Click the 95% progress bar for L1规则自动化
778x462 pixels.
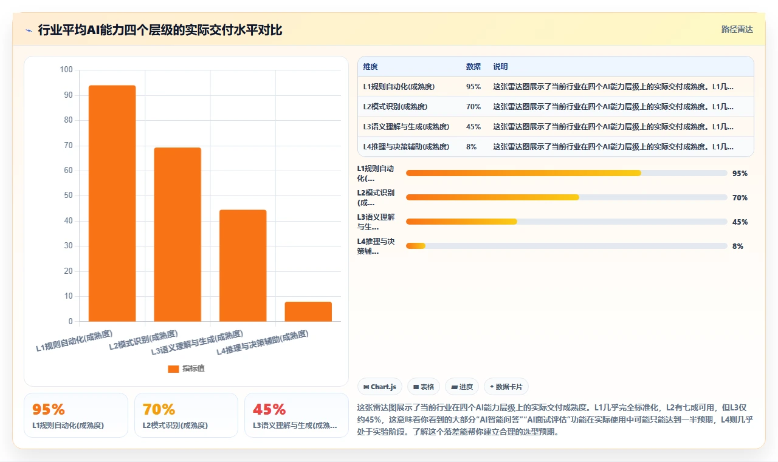(566, 173)
